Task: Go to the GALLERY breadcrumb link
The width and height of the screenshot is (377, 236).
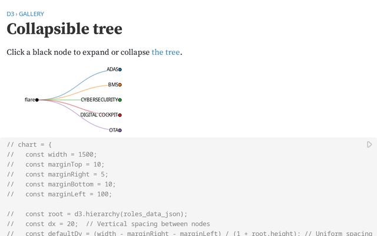Action: [x=31, y=14]
